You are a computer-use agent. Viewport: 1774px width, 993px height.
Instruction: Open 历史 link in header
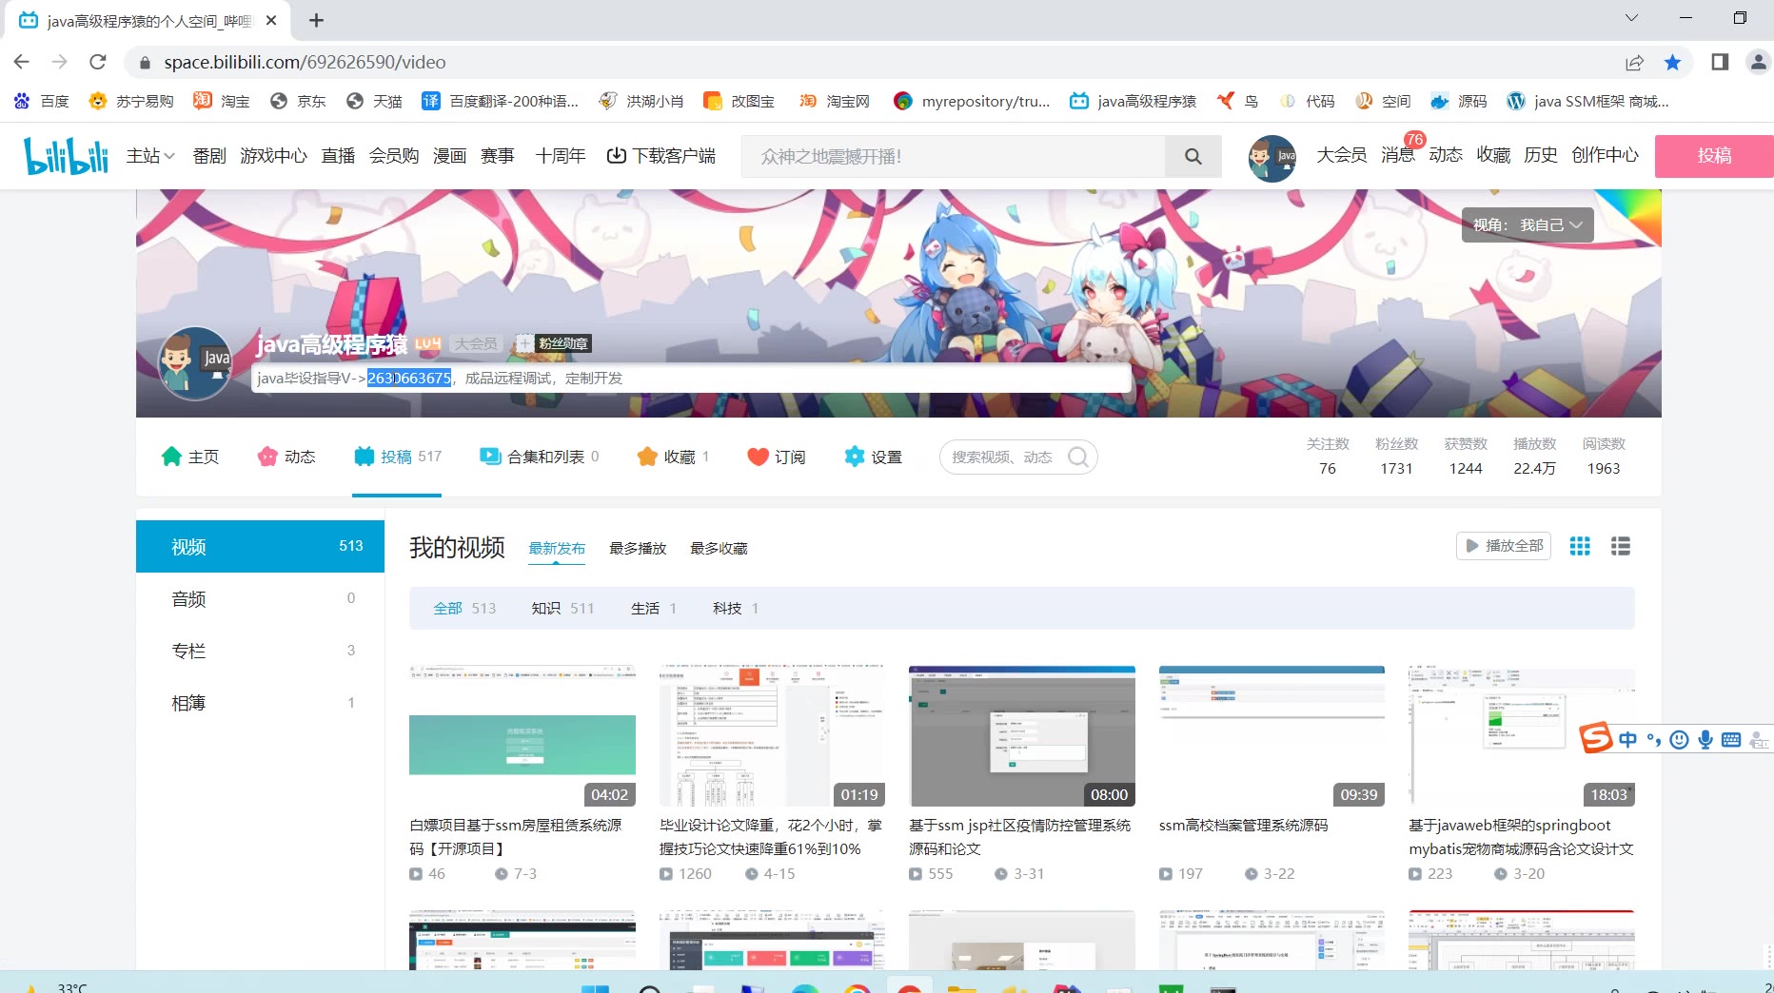[x=1540, y=156]
